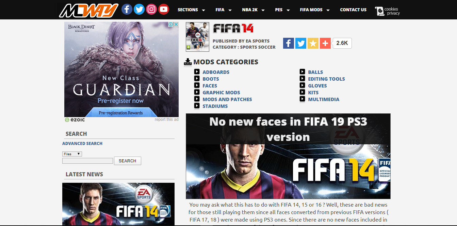Close the Black Desert ad with X
The width and height of the screenshot is (457, 226).
point(176,25)
